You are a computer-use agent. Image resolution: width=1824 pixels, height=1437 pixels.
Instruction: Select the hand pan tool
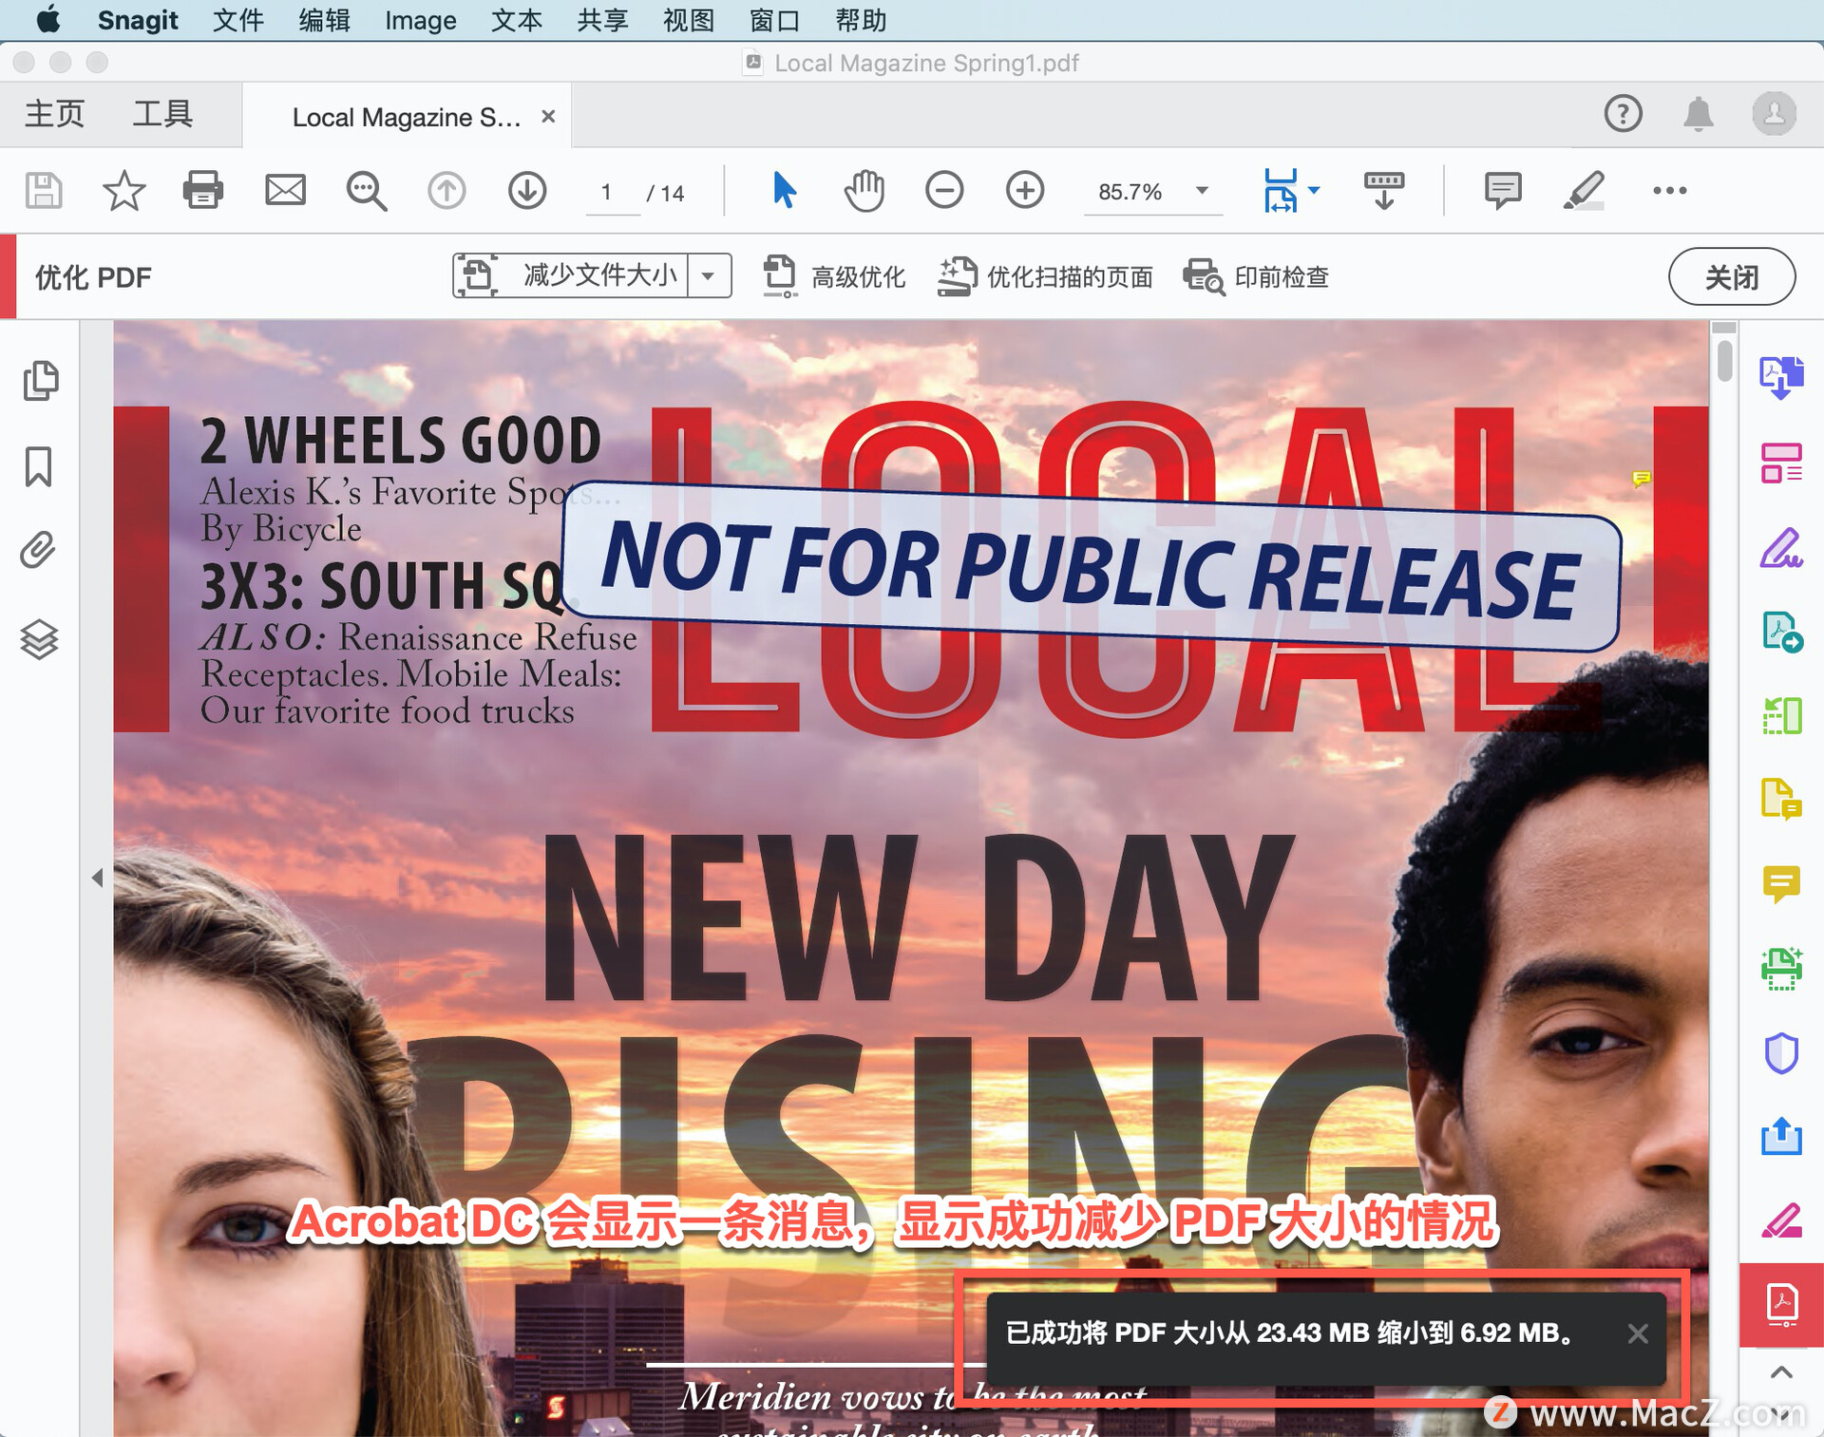(x=864, y=191)
